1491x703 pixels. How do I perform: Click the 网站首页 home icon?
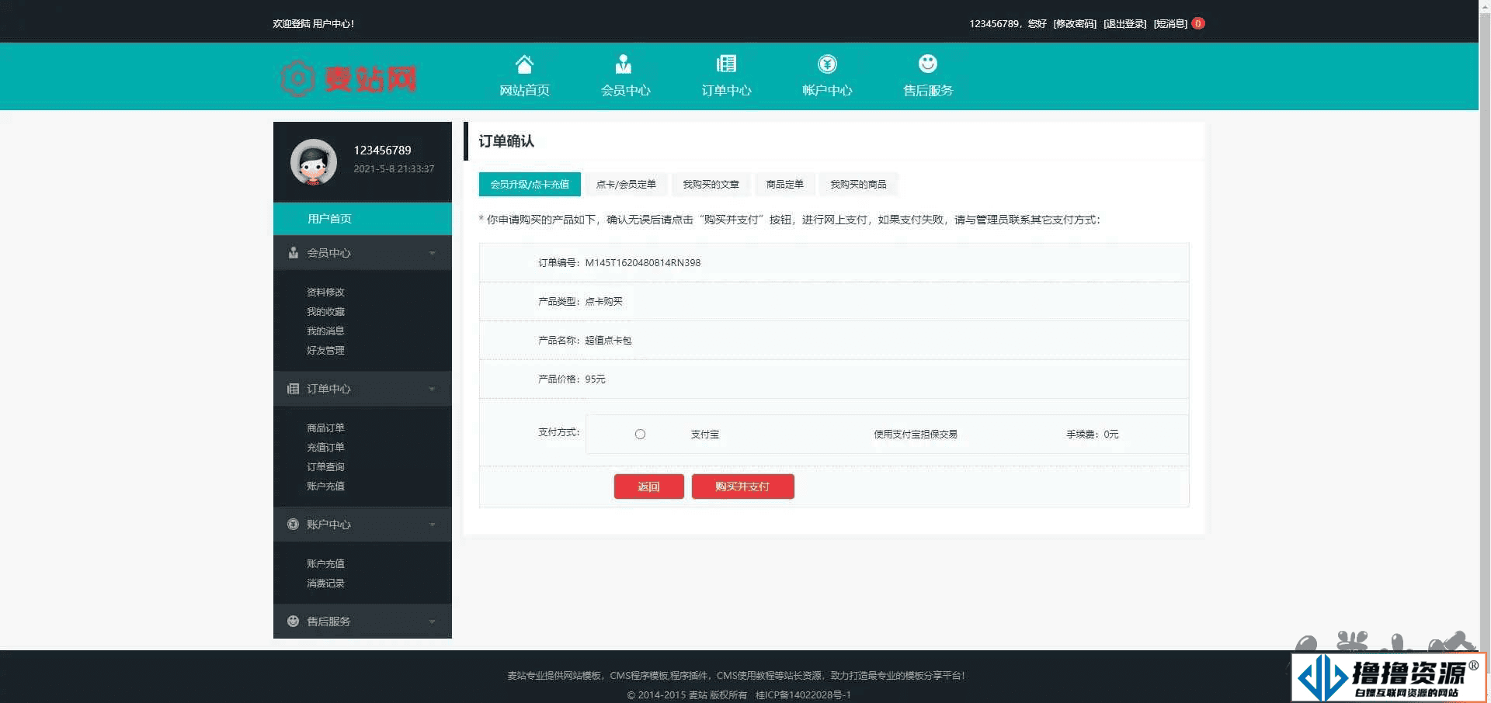524,64
